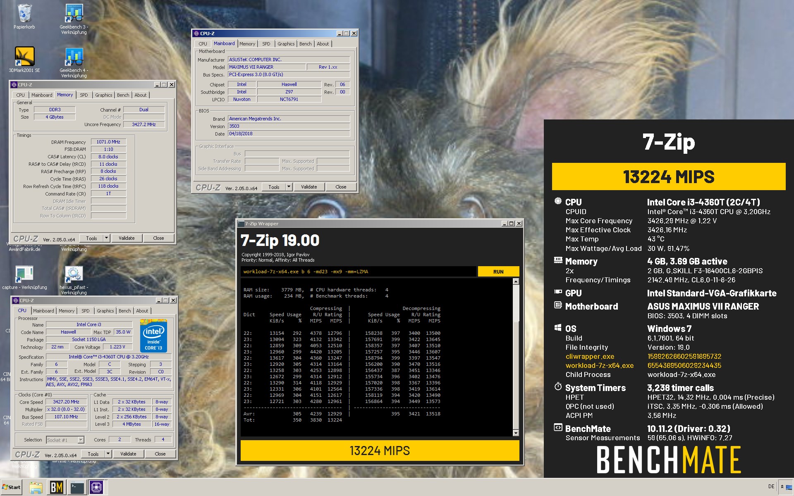Click workload-7z-x64.exe yellow entry in BenchMate panel
The width and height of the screenshot is (794, 496).
coord(599,365)
